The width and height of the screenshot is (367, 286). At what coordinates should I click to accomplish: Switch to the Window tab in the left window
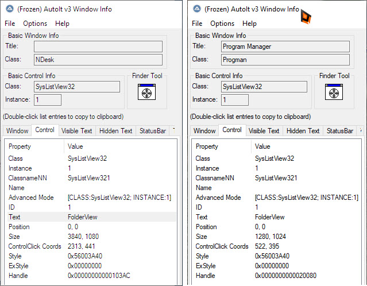pos(18,131)
